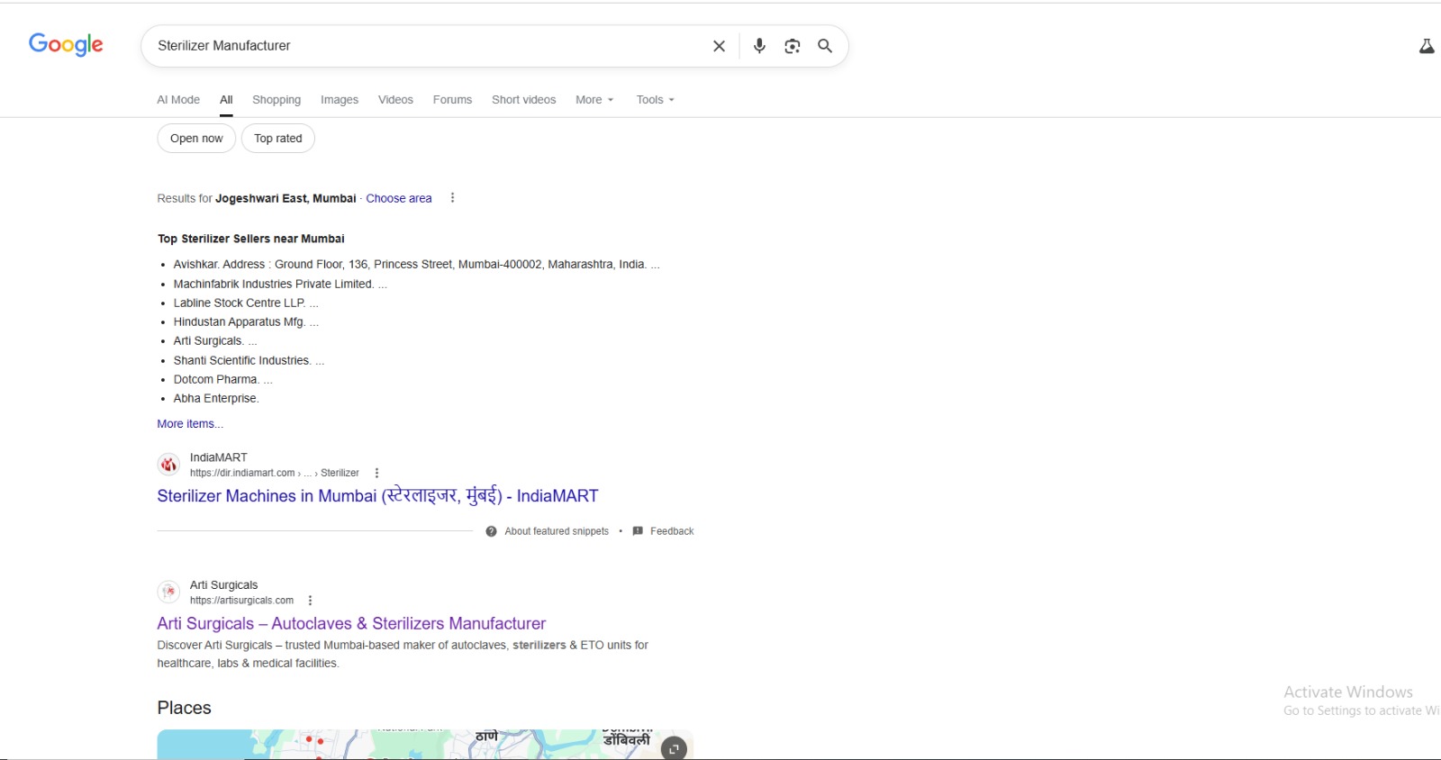
Task: Open Sterilizer Machines in Mumbai IndiaMART result
Action: coord(377,496)
